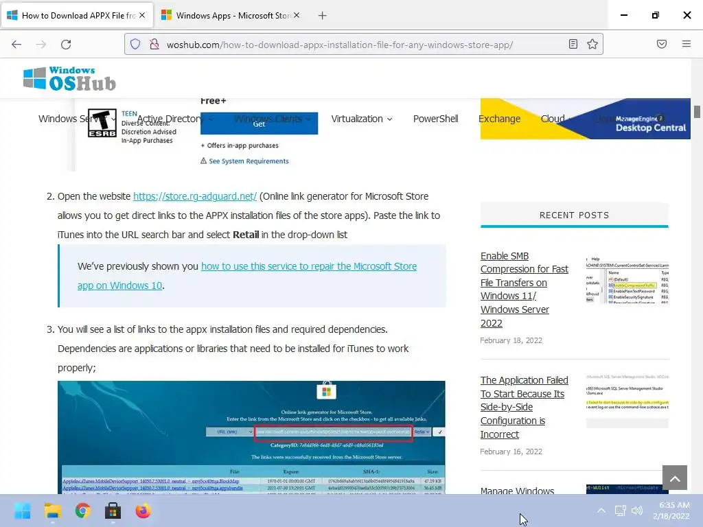Screen dimensions: 703x527
Task: Open tracking protection shield icon
Action: pos(135,44)
